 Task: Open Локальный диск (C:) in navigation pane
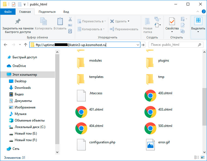(x=30, y=127)
